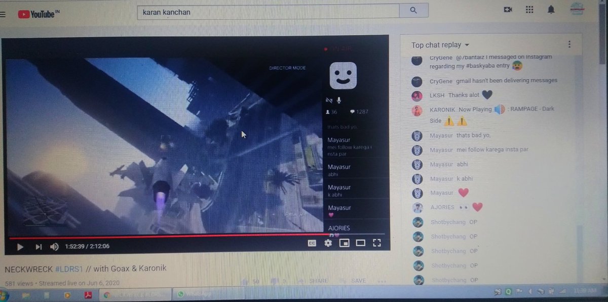
Task: Open the Create video camera icon
Action: tap(508, 10)
